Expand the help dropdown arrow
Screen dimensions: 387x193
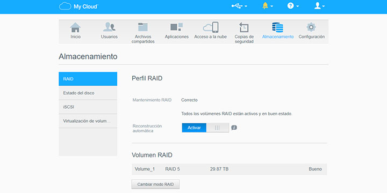coord(297,6)
